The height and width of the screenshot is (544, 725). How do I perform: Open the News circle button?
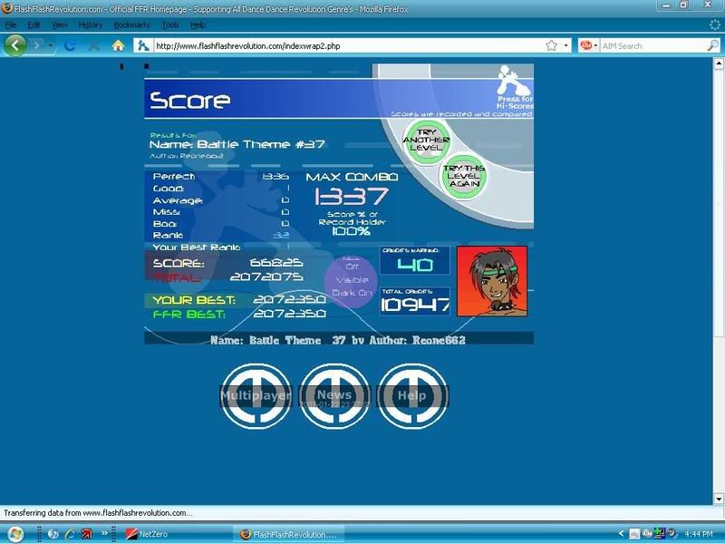point(334,396)
